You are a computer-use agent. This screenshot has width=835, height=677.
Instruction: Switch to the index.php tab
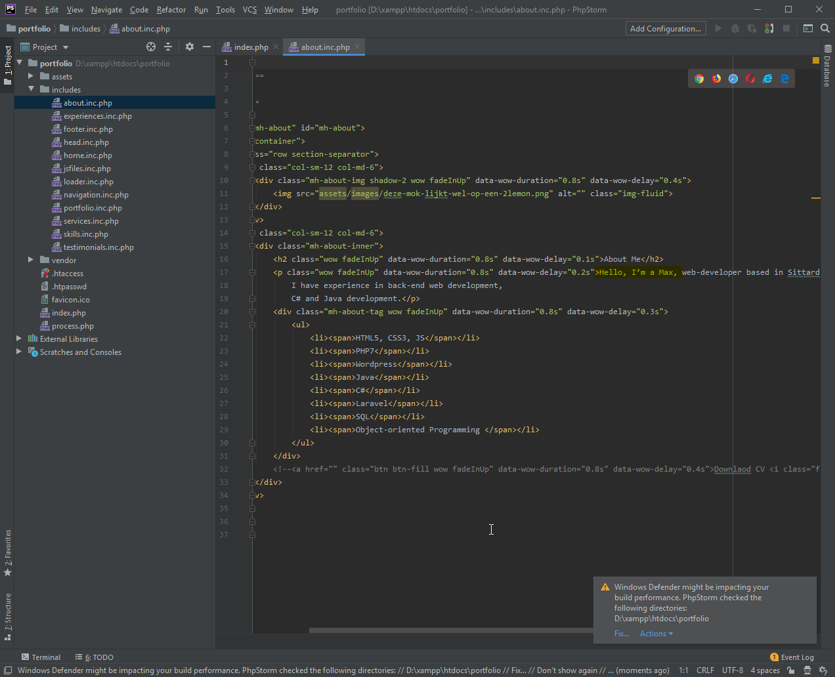click(251, 47)
